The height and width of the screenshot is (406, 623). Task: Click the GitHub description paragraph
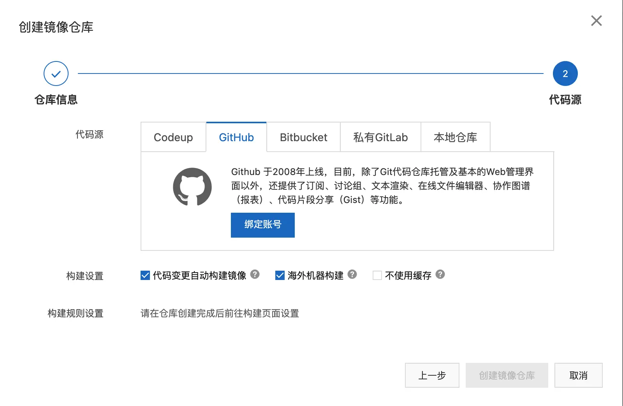coord(382,186)
